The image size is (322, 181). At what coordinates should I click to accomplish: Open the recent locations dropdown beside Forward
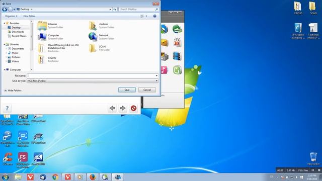point(14,10)
